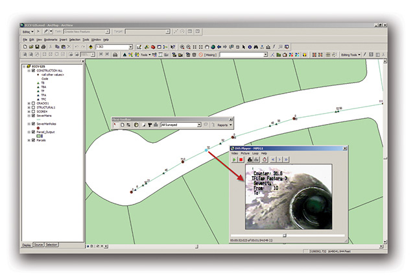Click the Add Data icon

(89, 47)
